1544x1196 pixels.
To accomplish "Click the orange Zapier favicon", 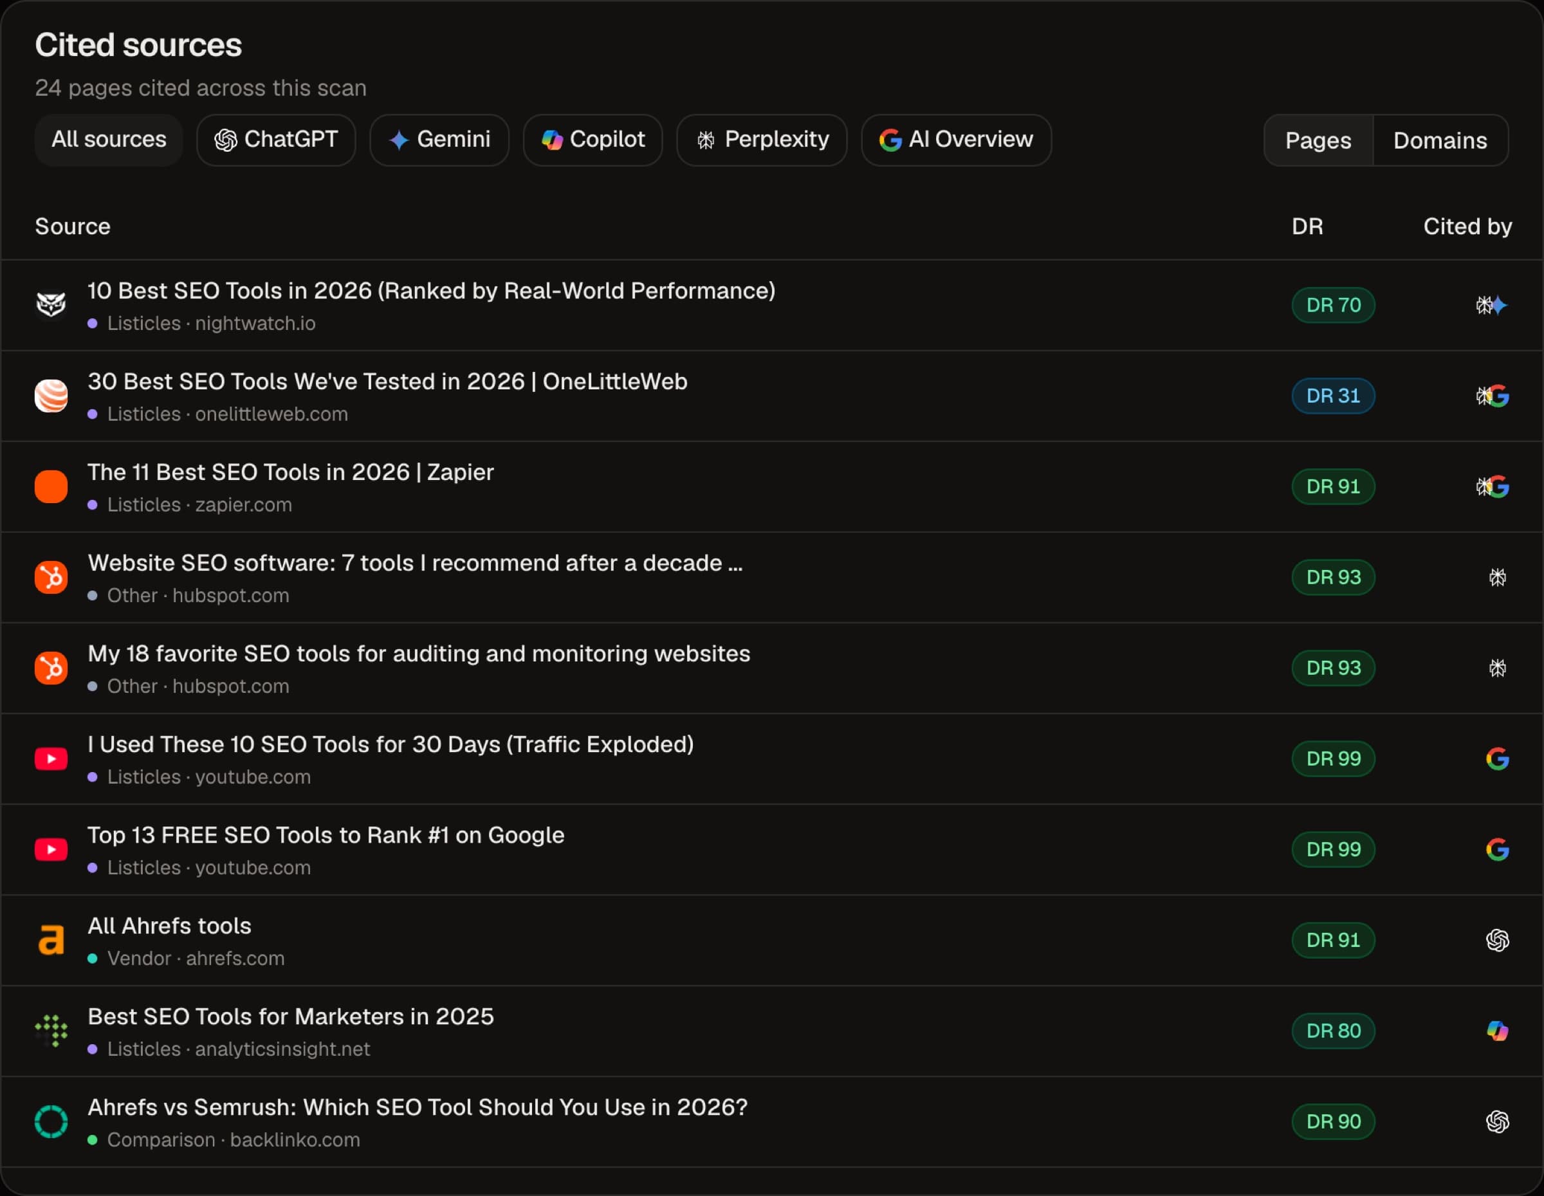I will pyautogui.click(x=51, y=486).
